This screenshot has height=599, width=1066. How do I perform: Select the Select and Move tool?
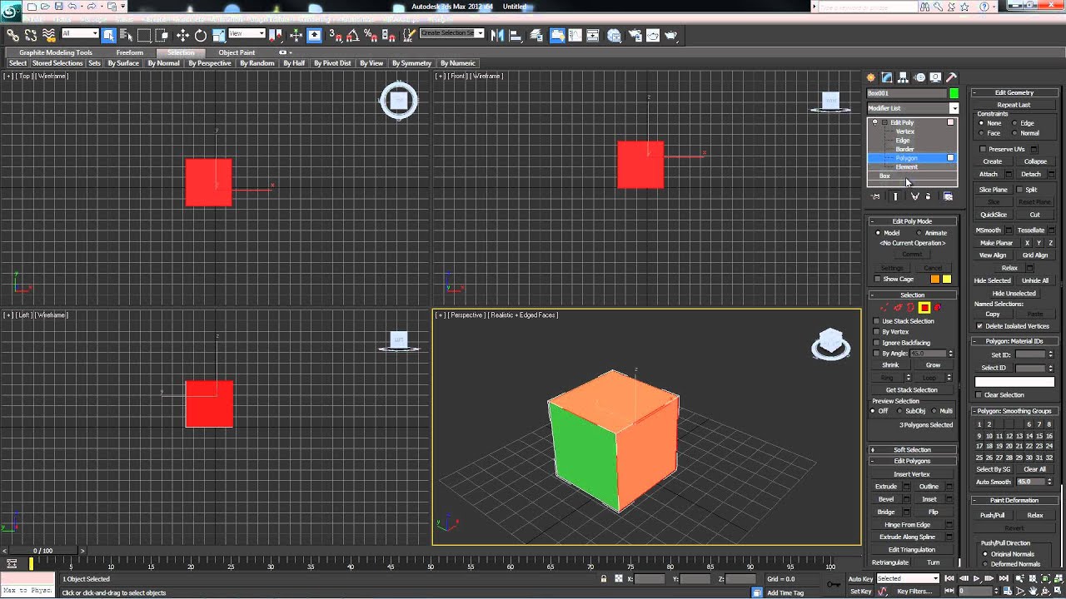(x=182, y=35)
